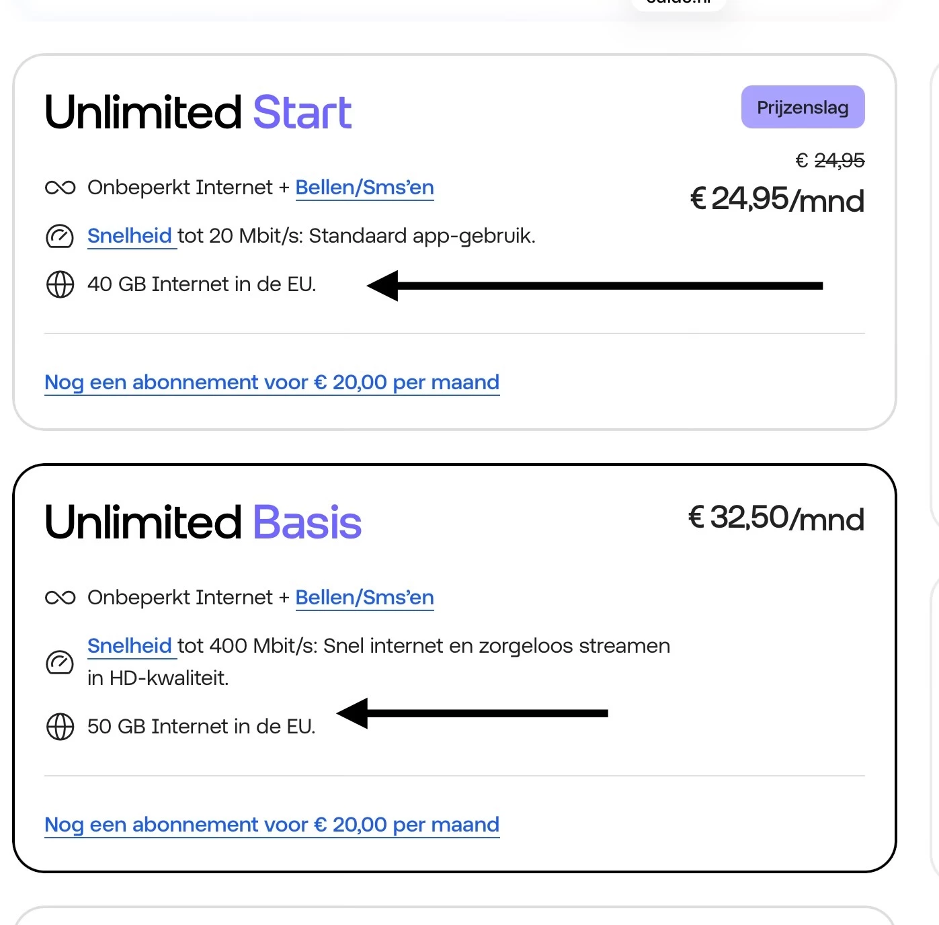Image resolution: width=939 pixels, height=925 pixels.
Task: Click infinity icon in Unlimited Start card
Action: tap(60, 188)
